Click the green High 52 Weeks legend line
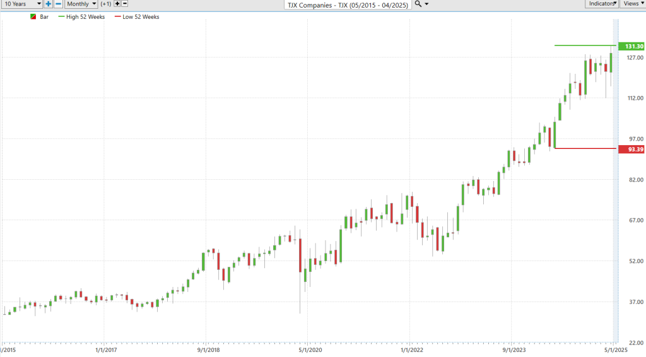 tap(61, 17)
